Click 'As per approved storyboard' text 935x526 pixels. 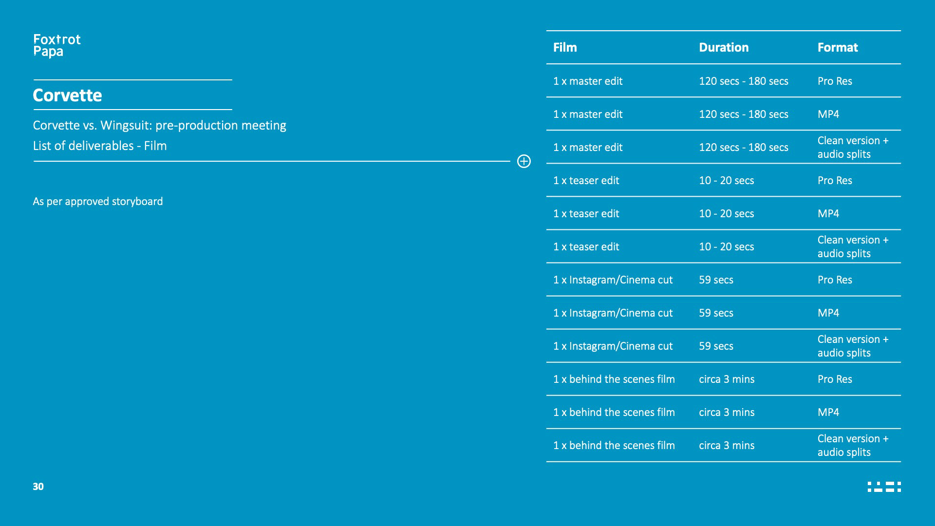click(97, 202)
